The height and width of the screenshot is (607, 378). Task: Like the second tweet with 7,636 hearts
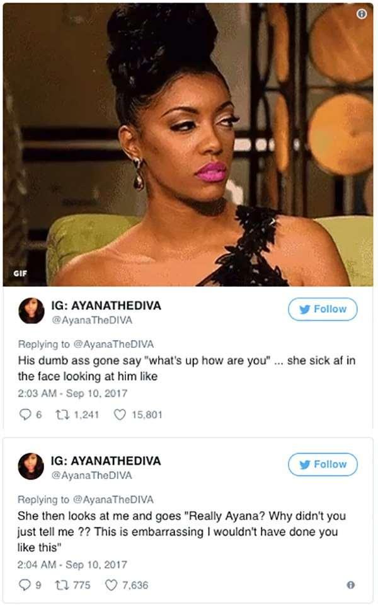[111, 585]
